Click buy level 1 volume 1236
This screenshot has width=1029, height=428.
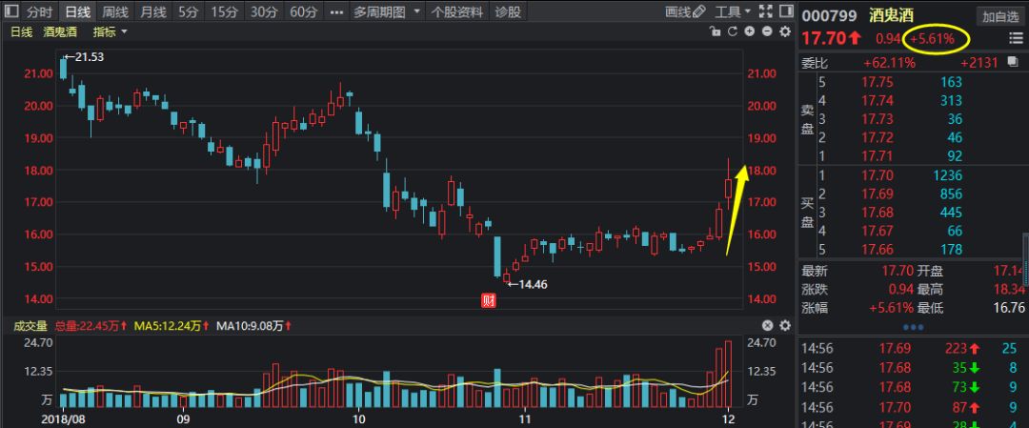tap(947, 175)
